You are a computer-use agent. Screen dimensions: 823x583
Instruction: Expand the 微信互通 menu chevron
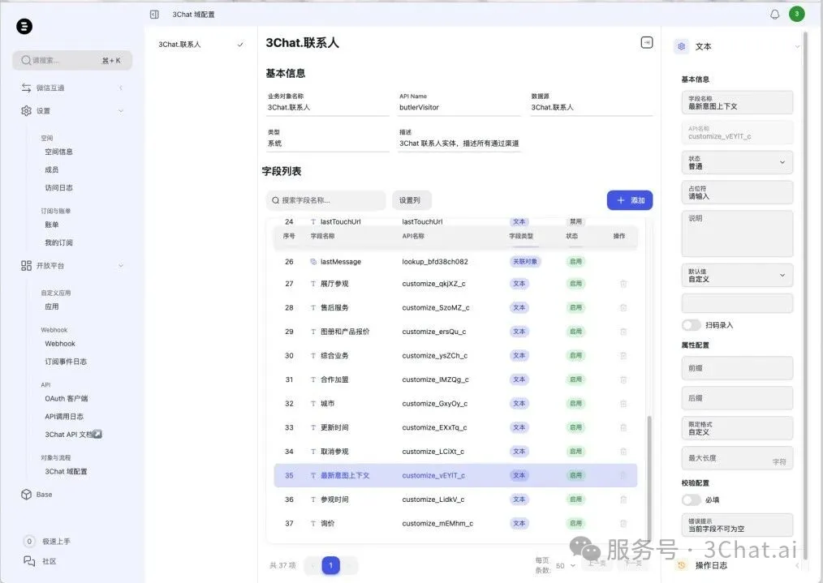(121, 88)
